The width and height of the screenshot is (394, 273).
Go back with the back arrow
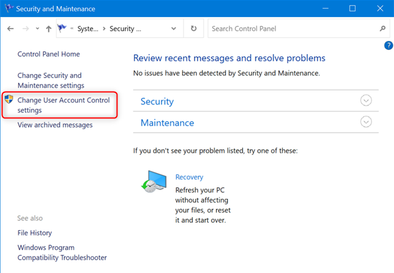point(10,29)
